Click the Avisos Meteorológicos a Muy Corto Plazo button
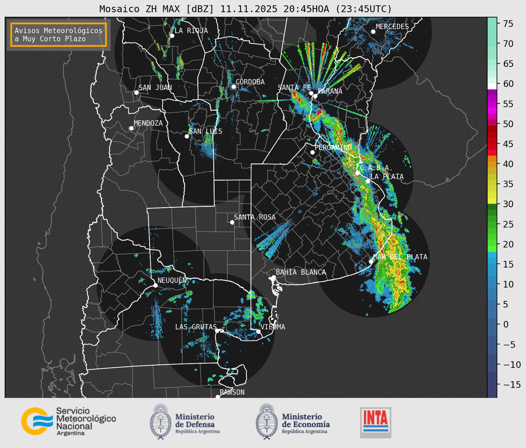 (59, 35)
